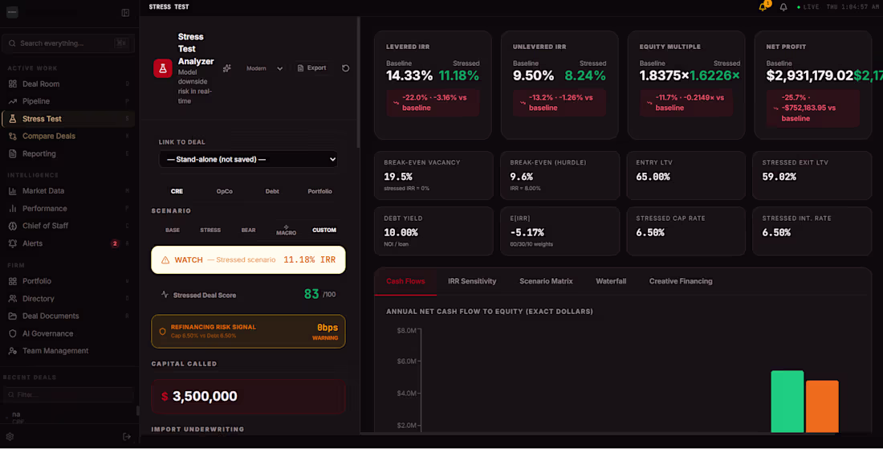Click the plain bell icon in top bar

(x=783, y=6)
